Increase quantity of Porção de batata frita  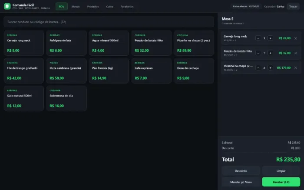pos(270,53)
